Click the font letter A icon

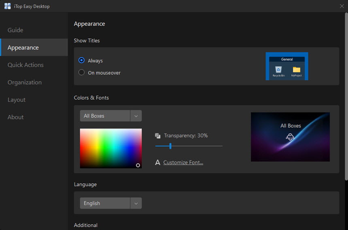[x=157, y=162]
